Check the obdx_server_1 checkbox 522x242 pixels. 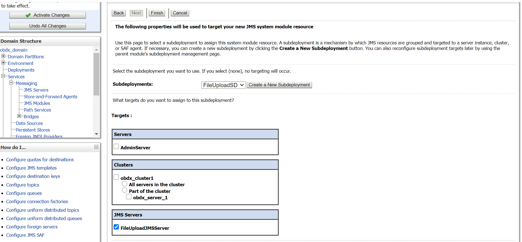[x=129, y=197]
